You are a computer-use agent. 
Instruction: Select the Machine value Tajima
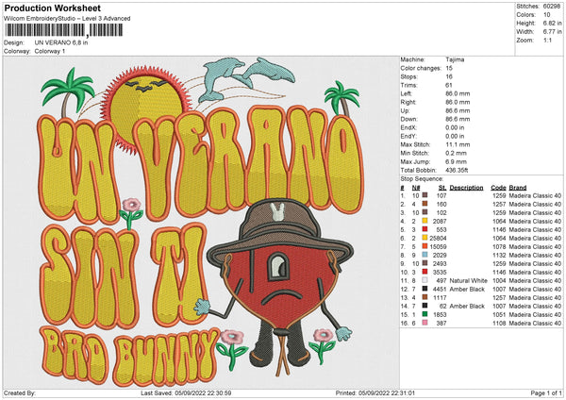[x=455, y=59]
